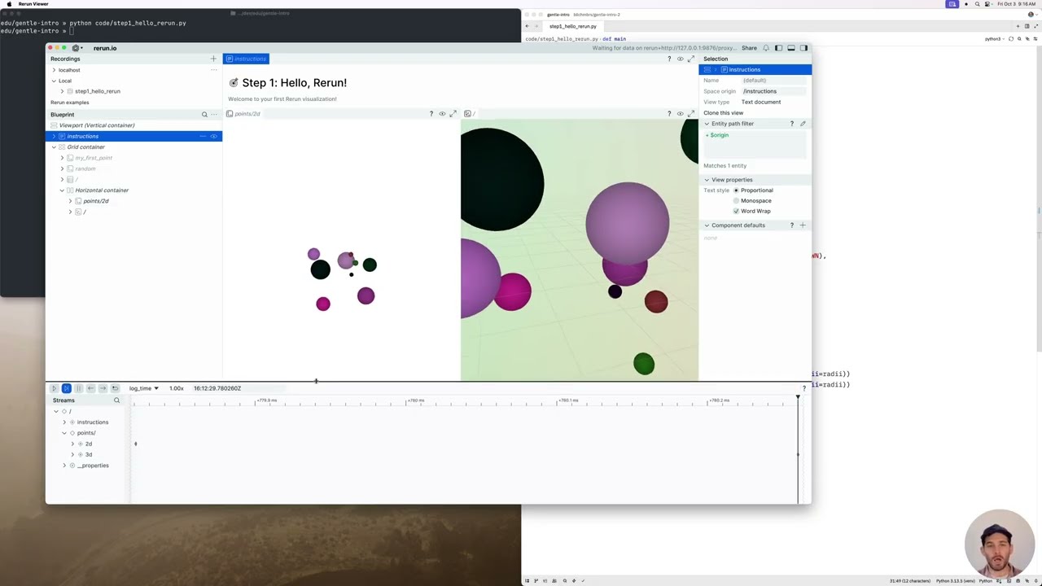The height and width of the screenshot is (586, 1042).
Task: Click the current-time cursor on timeline
Action: click(x=798, y=397)
